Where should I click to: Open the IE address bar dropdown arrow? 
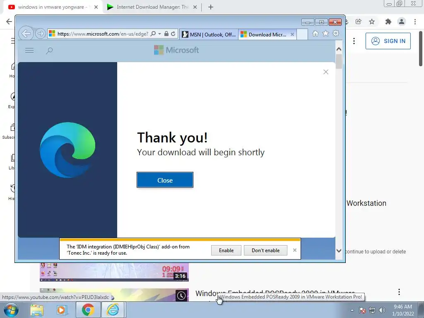(159, 34)
